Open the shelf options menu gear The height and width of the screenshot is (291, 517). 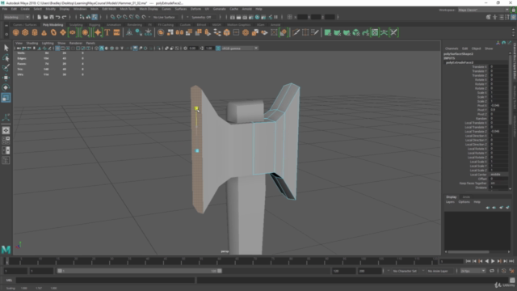coord(6,34)
